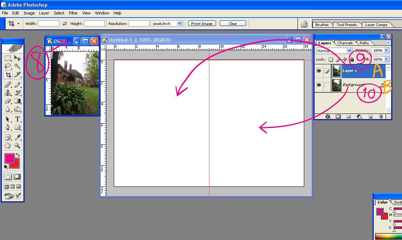This screenshot has width=402, height=240.
Task: Select the Type tool
Action: (17, 119)
